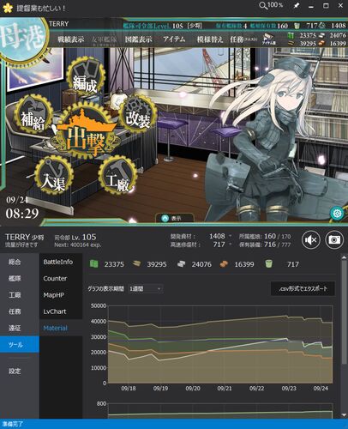The image size is (348, 429).
Task: Click the Next: 400164 exp. text
Action: click(x=78, y=245)
